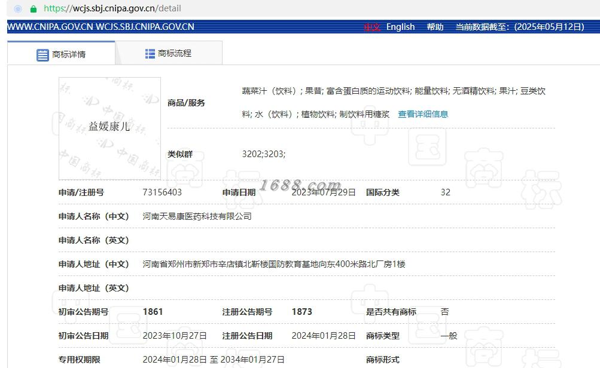Viewport: 600px width, 368px height.
Task: Click the green padlock security icon
Action: tap(33, 9)
